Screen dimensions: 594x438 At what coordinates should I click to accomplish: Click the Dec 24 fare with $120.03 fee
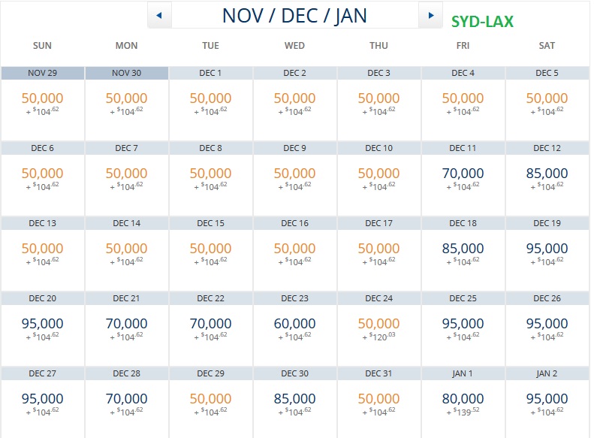[378, 328]
